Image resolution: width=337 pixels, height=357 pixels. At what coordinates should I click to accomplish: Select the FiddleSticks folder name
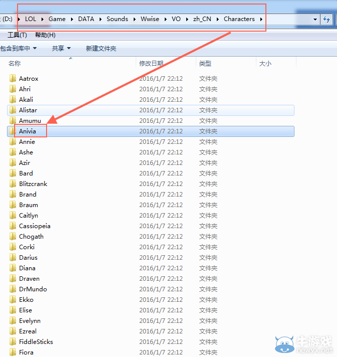click(x=36, y=342)
